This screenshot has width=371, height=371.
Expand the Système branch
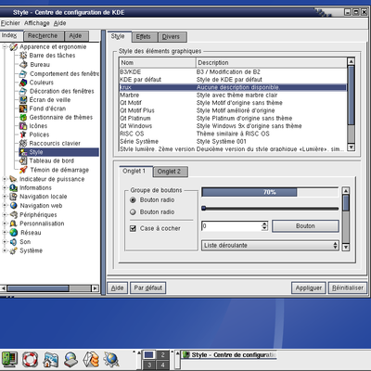(x=5, y=250)
